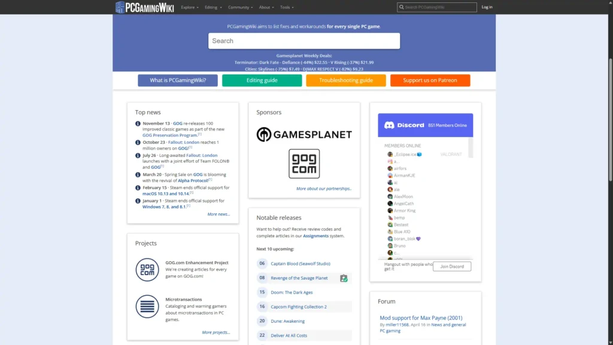Viewport: 613px width, 345px height.
Task: Click the PCGamingWiki logo
Action: [x=145, y=7]
